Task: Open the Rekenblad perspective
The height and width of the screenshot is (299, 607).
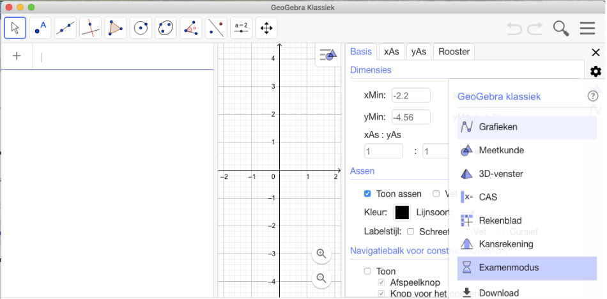Action: (x=527, y=221)
